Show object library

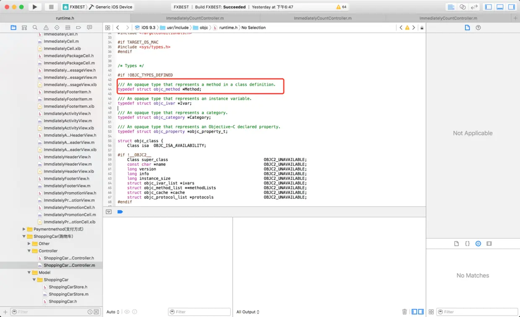(x=478, y=243)
